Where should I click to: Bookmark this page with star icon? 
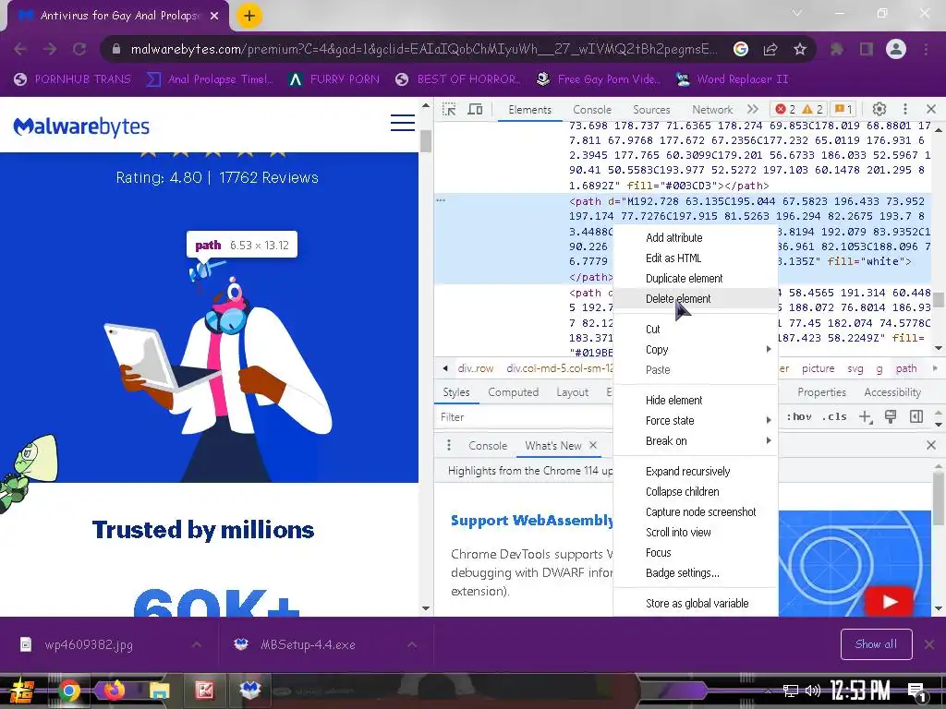[800, 49]
